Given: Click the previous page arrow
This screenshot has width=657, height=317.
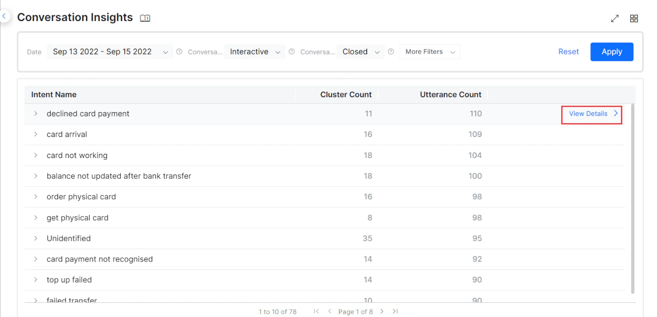Looking at the screenshot, I should pyautogui.click(x=330, y=311).
